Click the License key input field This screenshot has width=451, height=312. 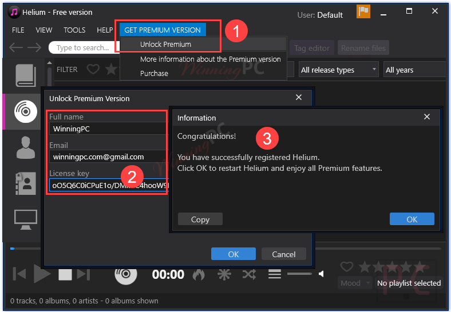coord(109,185)
